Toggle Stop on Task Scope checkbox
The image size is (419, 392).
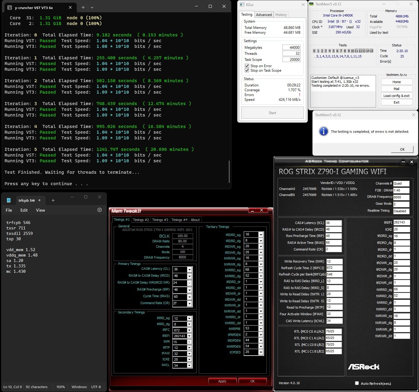click(x=247, y=70)
